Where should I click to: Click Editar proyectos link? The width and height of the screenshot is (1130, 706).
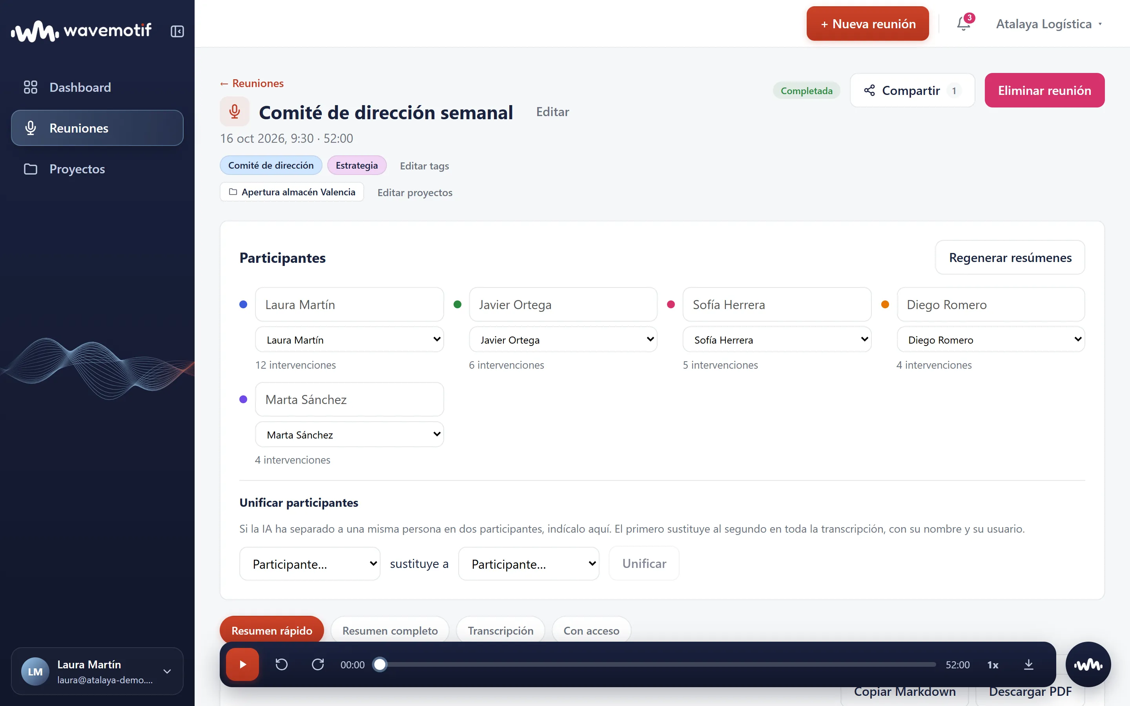[x=415, y=192]
